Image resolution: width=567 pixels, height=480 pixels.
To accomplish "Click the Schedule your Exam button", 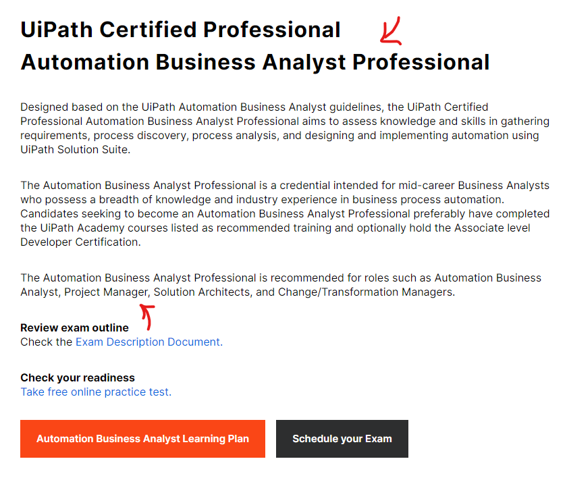I will 342,439.
